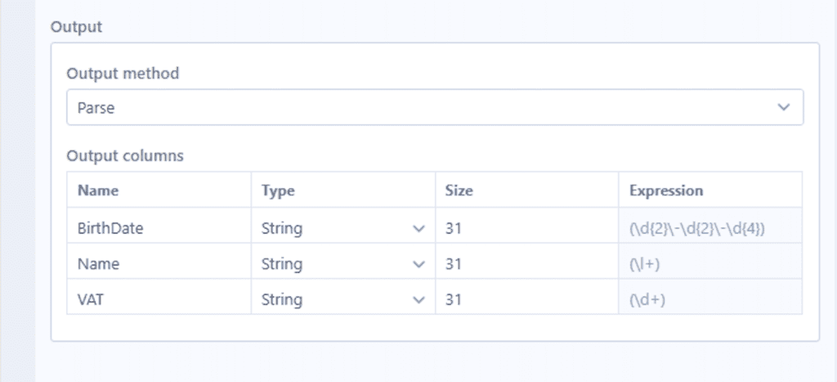Click the Output method label
Image resolution: width=837 pixels, height=382 pixels.
point(123,74)
